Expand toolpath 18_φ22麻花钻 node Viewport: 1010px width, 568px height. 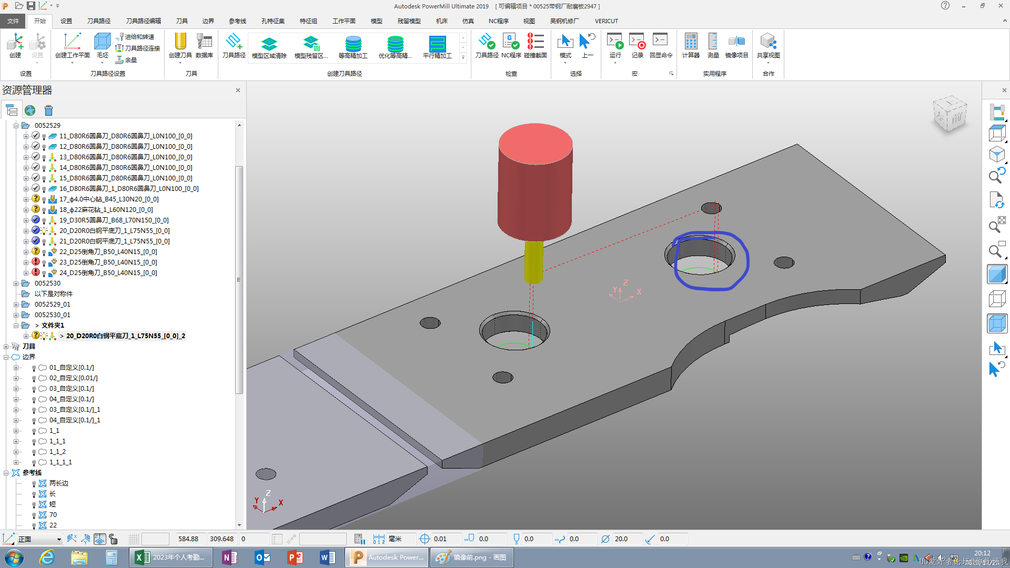(x=26, y=210)
